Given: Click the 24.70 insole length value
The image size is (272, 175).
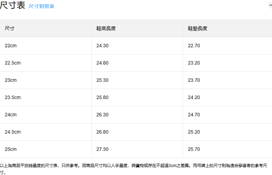Looking at the screenshot, I should click(194, 115).
